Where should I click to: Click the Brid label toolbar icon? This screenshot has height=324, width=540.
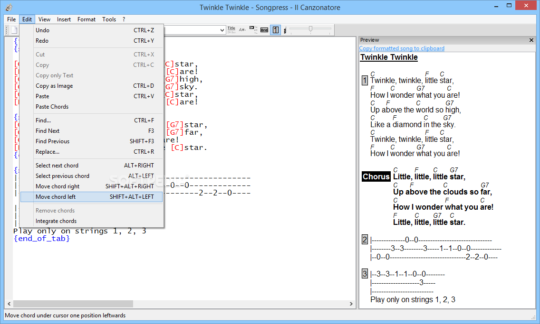(x=264, y=30)
